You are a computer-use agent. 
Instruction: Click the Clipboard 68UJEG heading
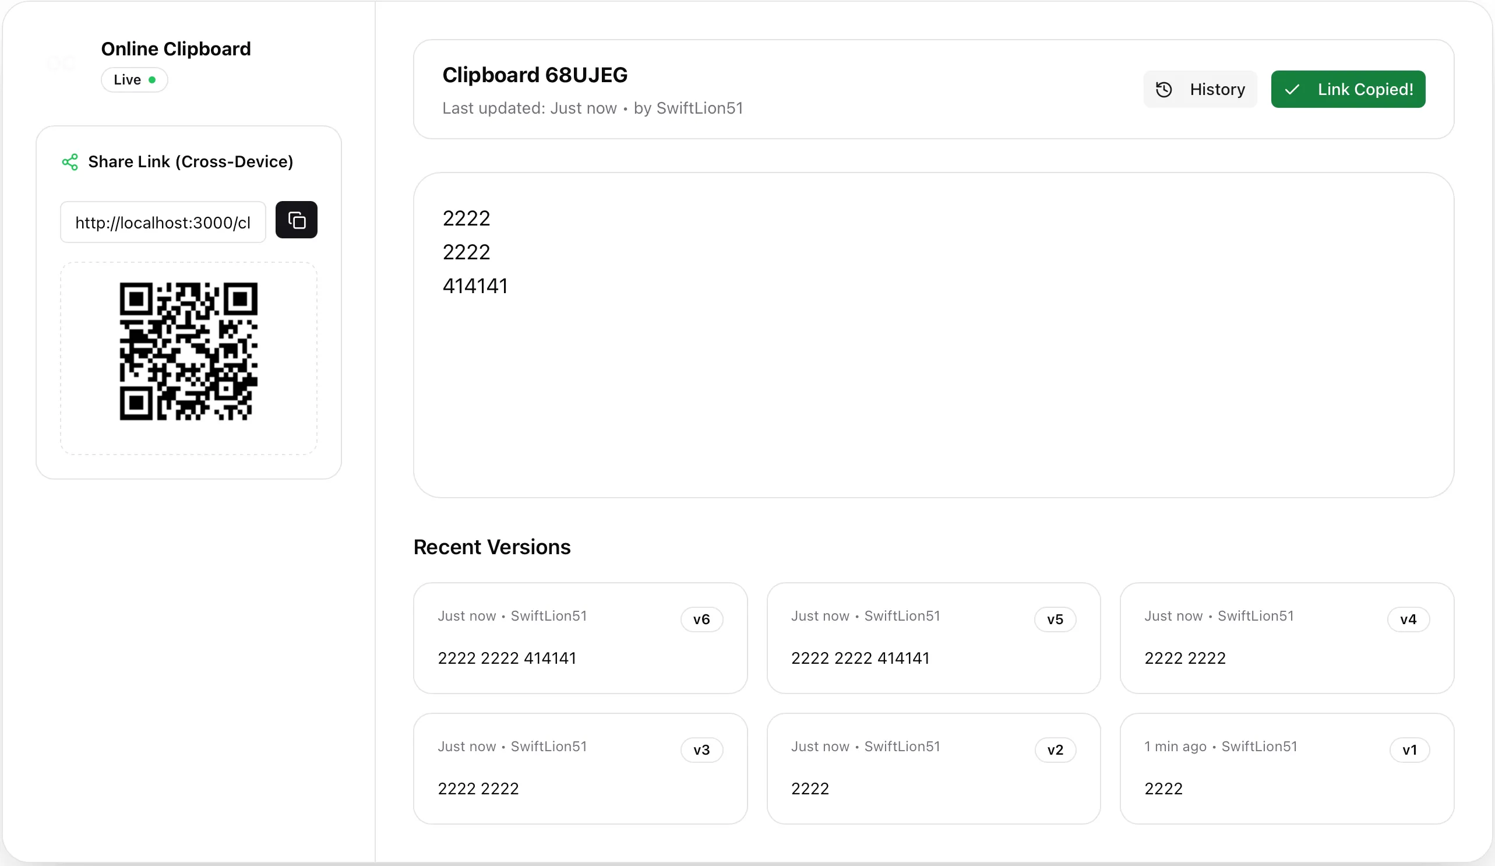click(x=534, y=75)
